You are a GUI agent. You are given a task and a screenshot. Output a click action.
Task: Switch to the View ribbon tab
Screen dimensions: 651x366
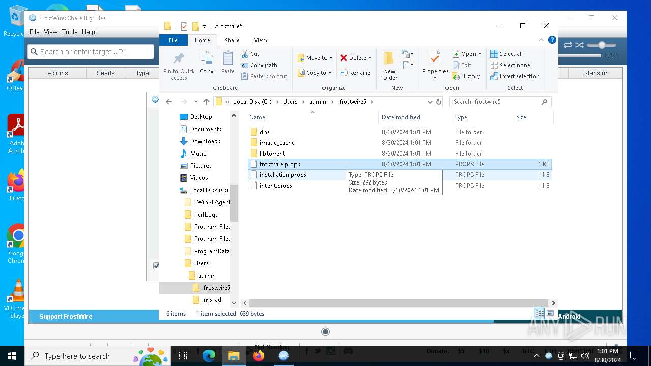(x=260, y=40)
